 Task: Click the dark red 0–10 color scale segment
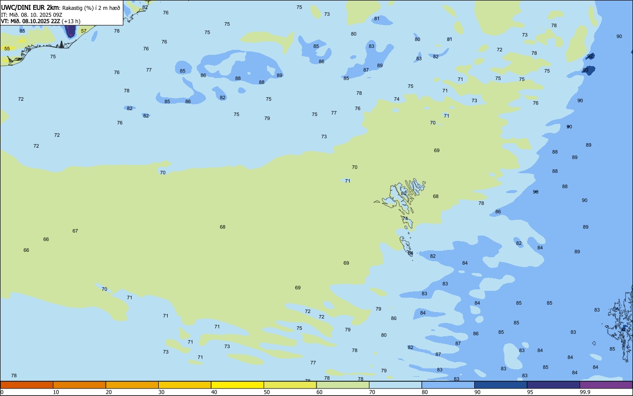27,385
